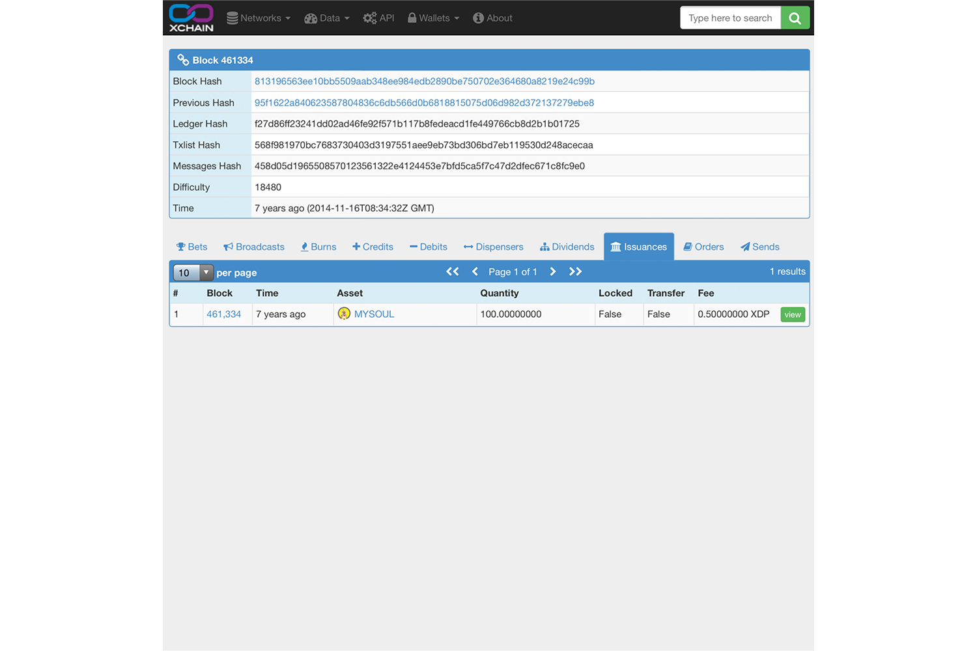Open the About menu item
The image size is (977, 651).
point(492,18)
